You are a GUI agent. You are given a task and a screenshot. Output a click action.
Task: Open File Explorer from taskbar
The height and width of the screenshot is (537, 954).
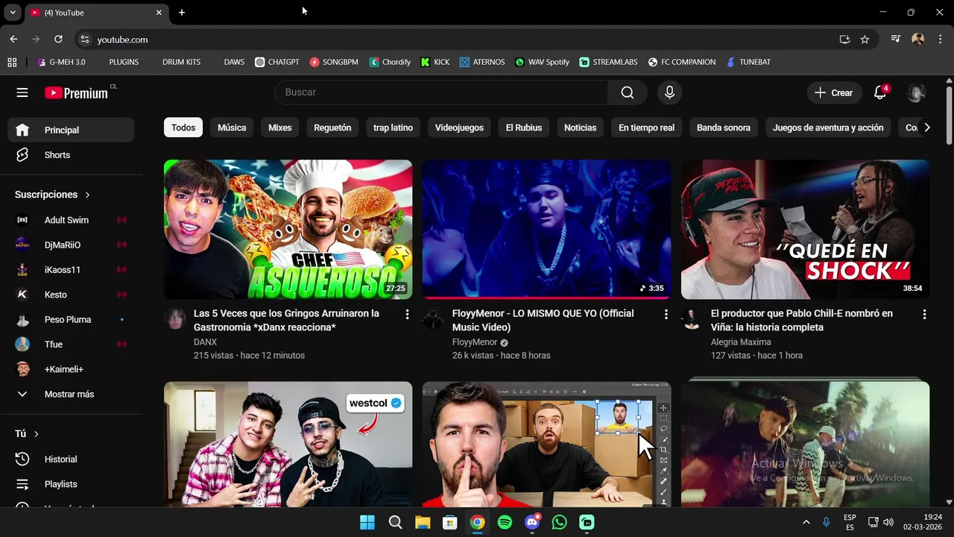click(x=423, y=523)
